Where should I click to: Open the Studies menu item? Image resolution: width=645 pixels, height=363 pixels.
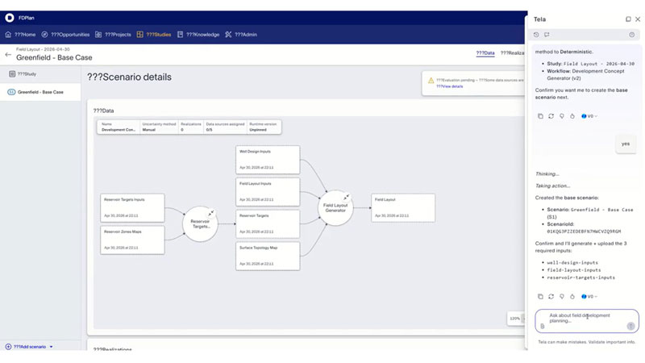point(154,35)
